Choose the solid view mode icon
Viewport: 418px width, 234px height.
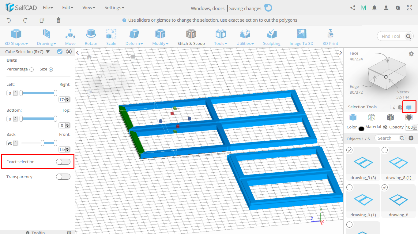[353, 117]
